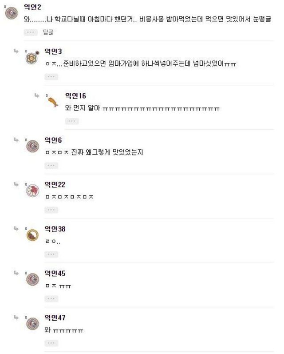Show the options menu under 익인38's comment

[x=51, y=255]
